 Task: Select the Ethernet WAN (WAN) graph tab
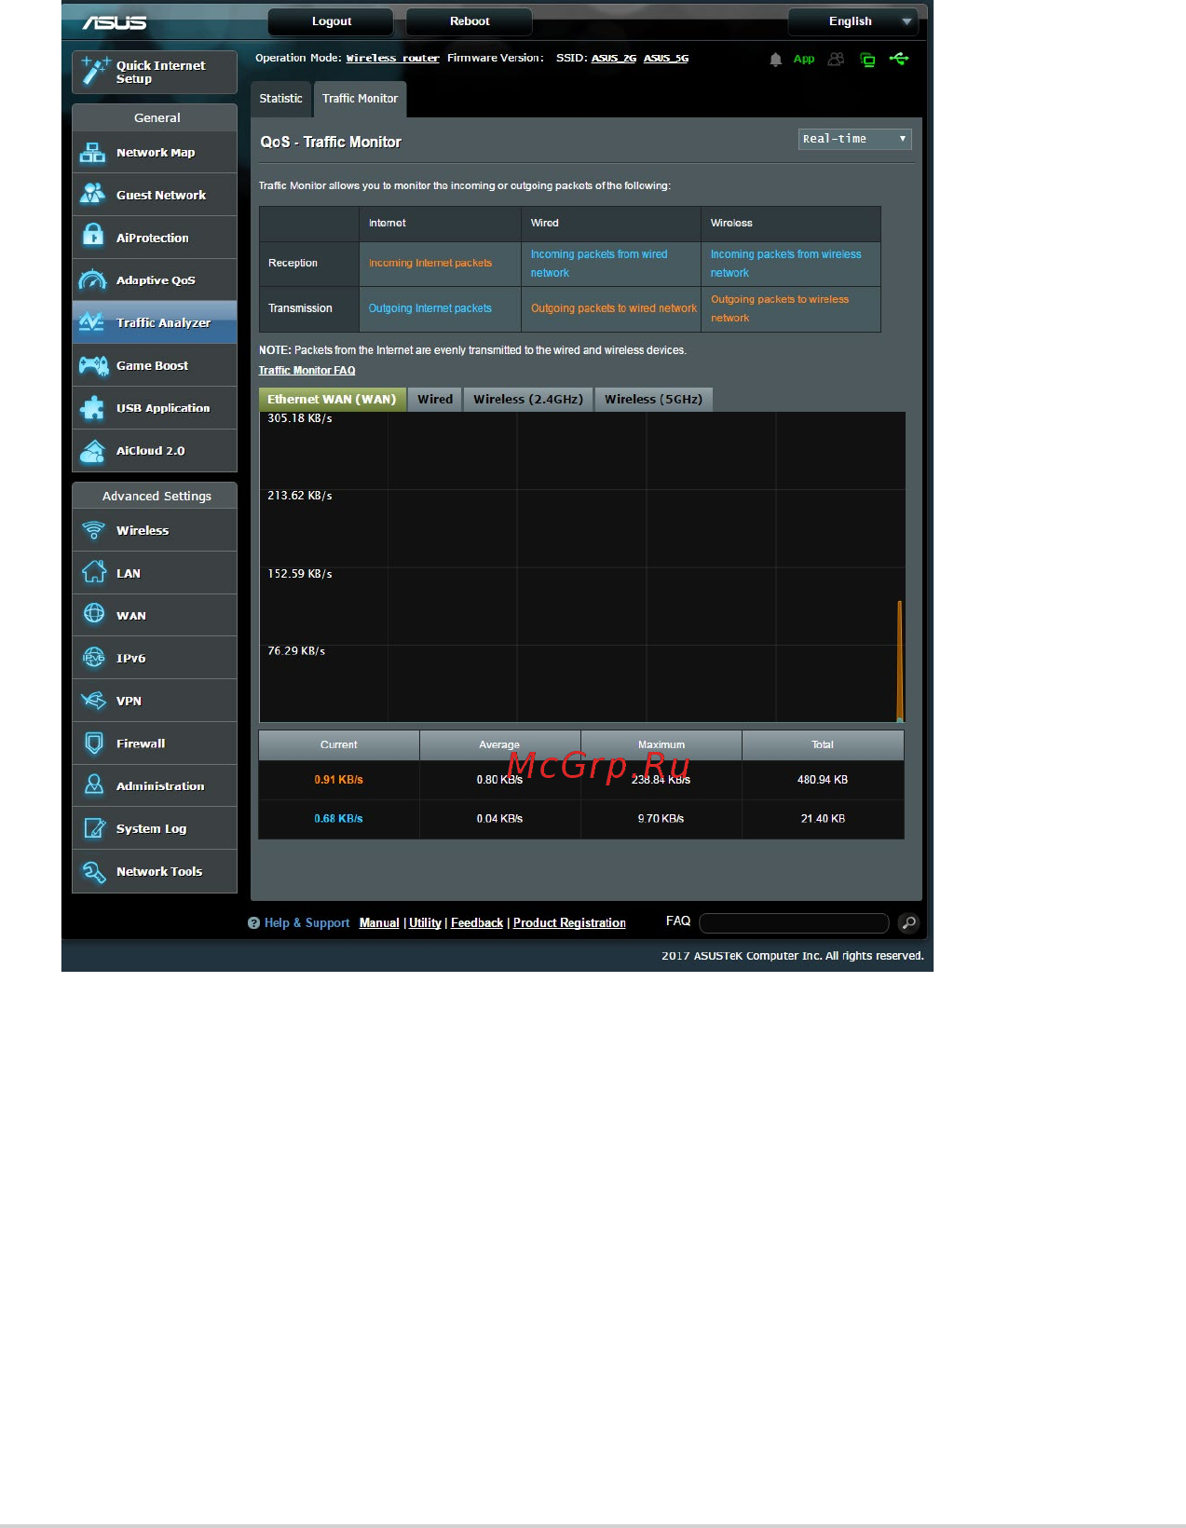tap(332, 400)
